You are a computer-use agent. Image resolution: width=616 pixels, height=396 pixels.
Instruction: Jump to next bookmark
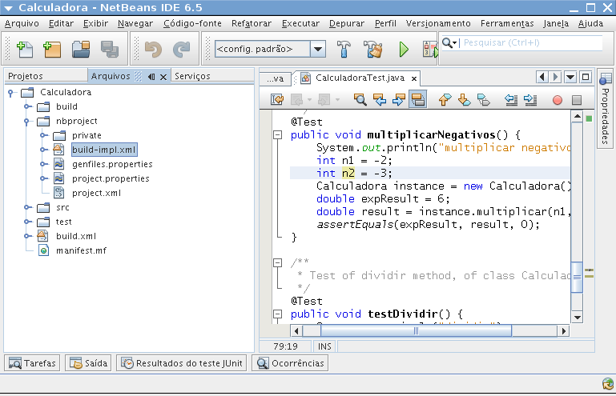point(465,100)
